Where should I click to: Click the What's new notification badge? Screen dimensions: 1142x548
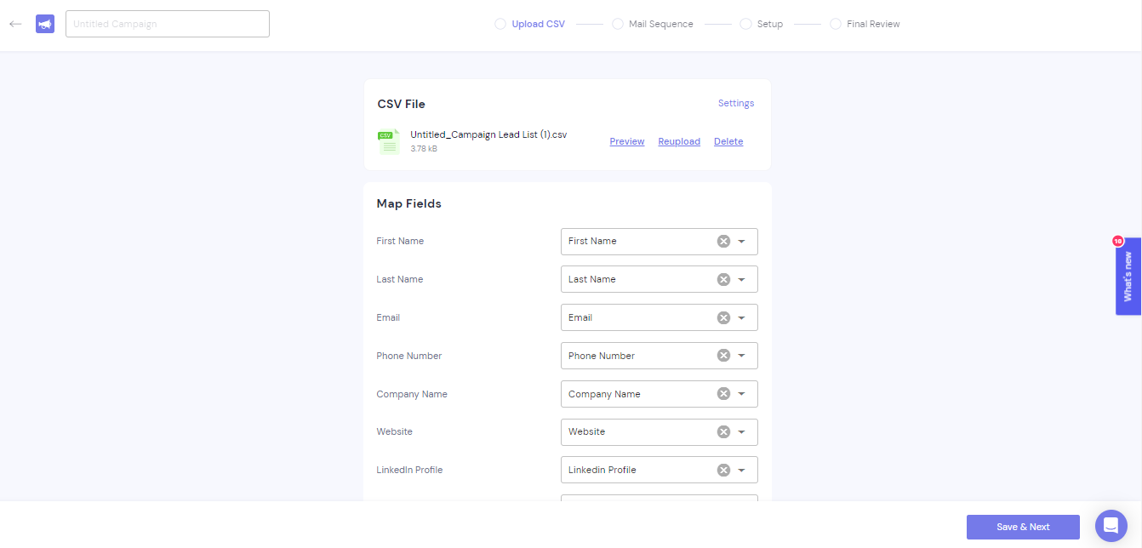pyautogui.click(x=1117, y=241)
